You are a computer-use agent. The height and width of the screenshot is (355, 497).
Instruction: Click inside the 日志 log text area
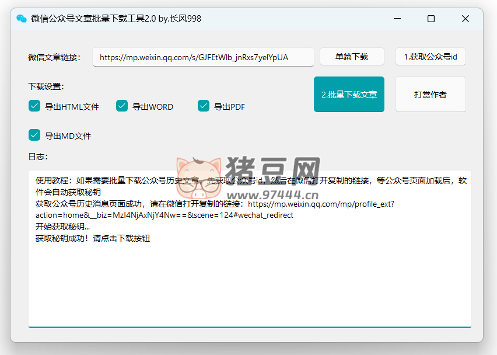[250, 280]
